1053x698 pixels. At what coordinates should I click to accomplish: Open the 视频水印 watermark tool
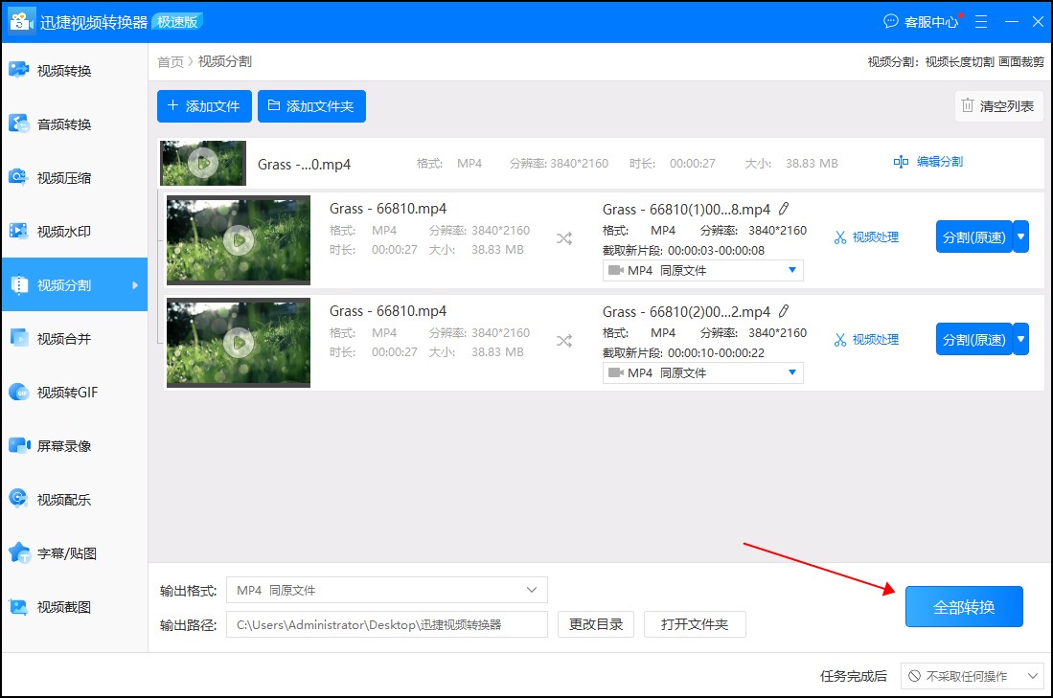[x=57, y=230]
